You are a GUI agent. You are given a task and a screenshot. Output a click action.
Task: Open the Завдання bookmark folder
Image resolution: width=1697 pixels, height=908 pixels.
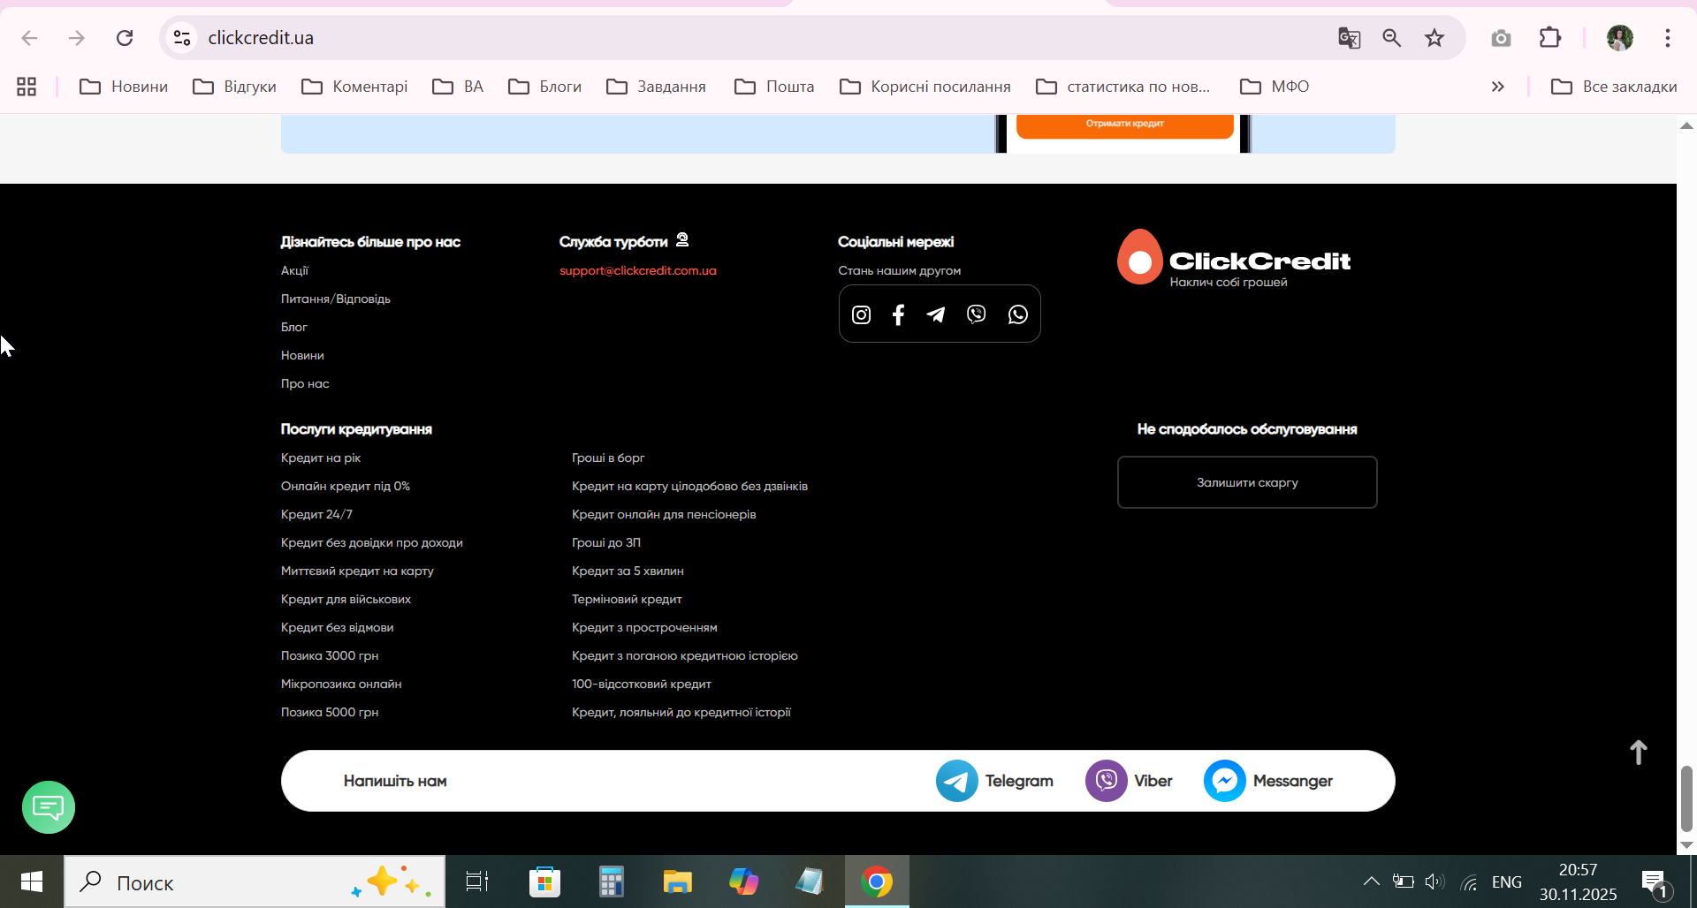656,87
